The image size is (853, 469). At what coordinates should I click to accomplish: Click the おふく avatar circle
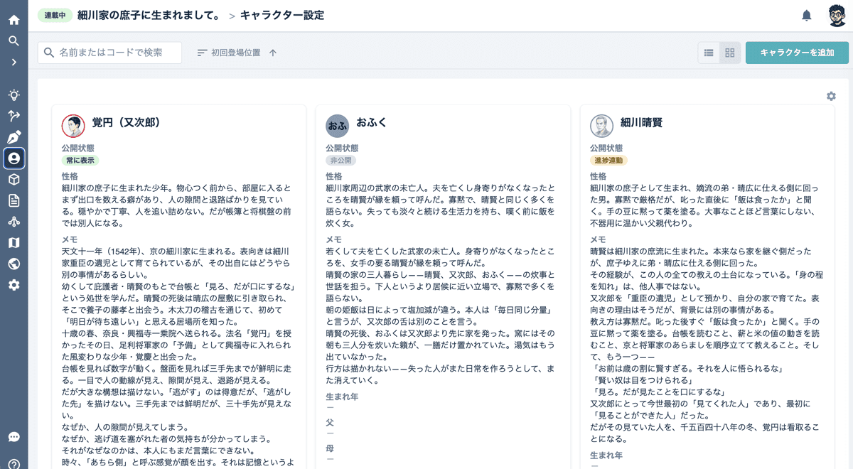(338, 126)
